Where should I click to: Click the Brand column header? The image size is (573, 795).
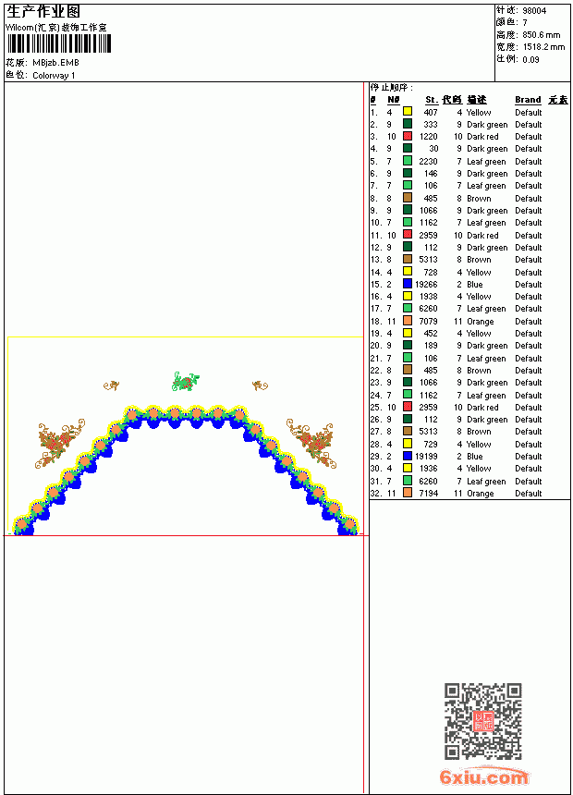click(x=528, y=100)
